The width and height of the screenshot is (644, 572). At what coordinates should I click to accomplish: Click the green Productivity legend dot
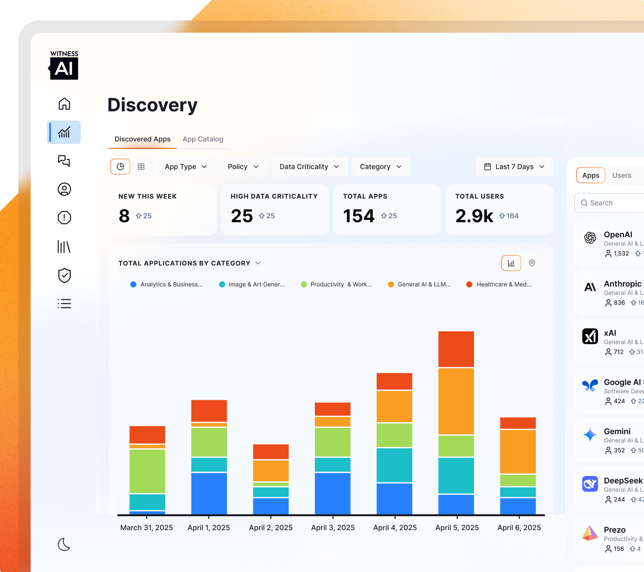pyautogui.click(x=304, y=284)
